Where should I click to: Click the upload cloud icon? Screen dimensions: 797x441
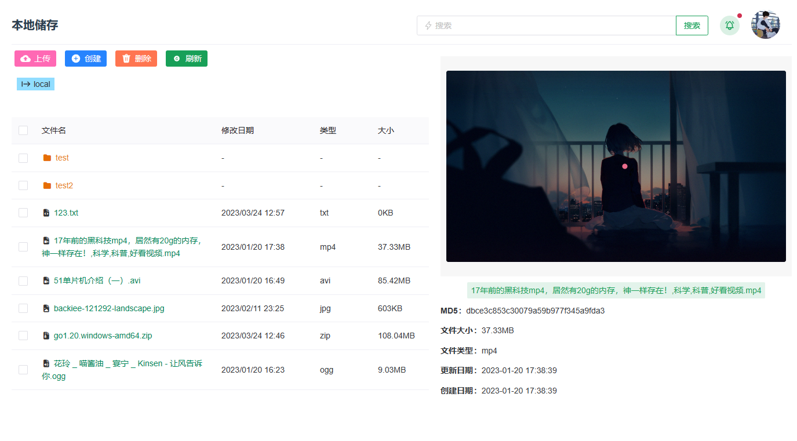tap(26, 59)
